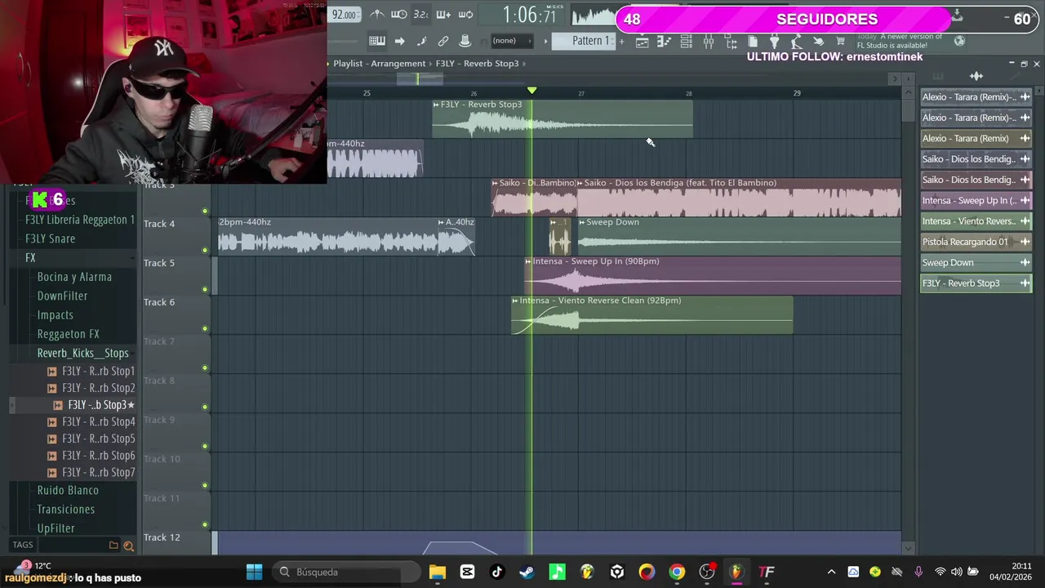Open Google Chrome from the taskbar

pos(677,572)
